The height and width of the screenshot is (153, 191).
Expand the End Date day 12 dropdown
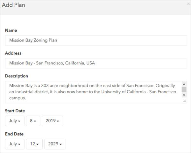(x=34, y=144)
